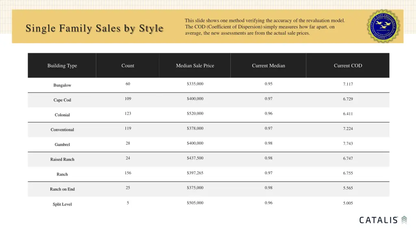Click the Current Median column header
Screen dimensions: 416x234
coord(269,65)
